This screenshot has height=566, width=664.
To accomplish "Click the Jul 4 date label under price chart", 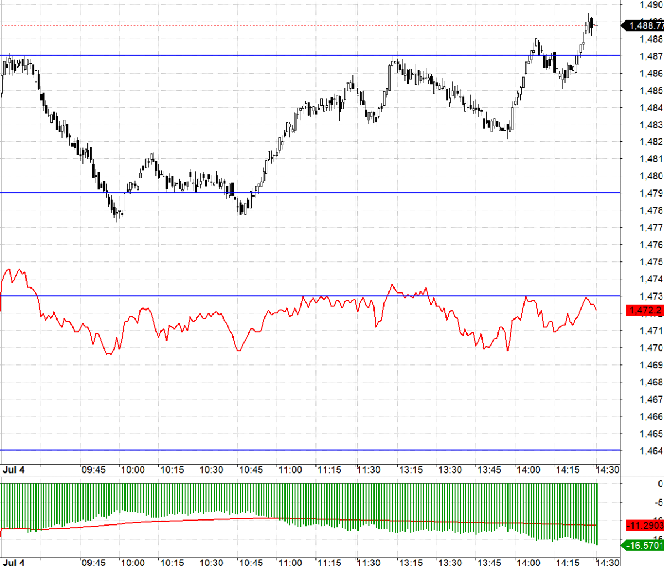I will pos(14,470).
